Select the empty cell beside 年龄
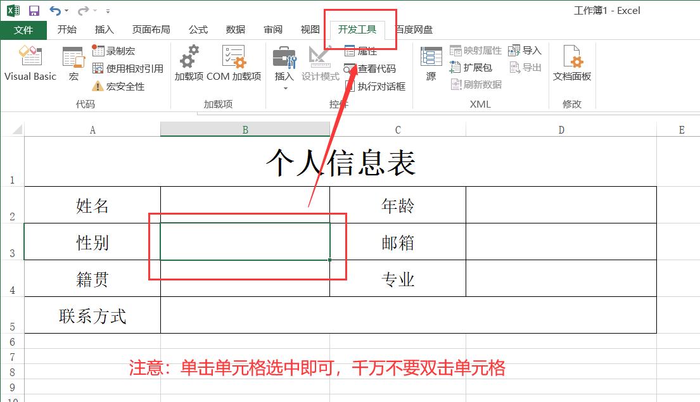Image resolution: width=700 pixels, height=402 pixels. pos(561,204)
